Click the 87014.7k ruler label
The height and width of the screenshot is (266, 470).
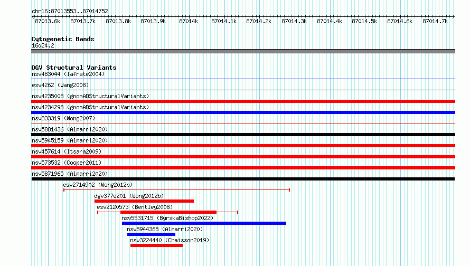pyautogui.click(x=435, y=21)
